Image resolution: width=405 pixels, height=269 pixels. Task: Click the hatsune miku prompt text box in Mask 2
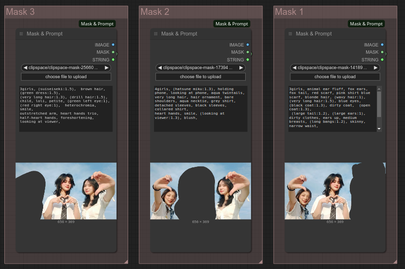tap(201, 109)
